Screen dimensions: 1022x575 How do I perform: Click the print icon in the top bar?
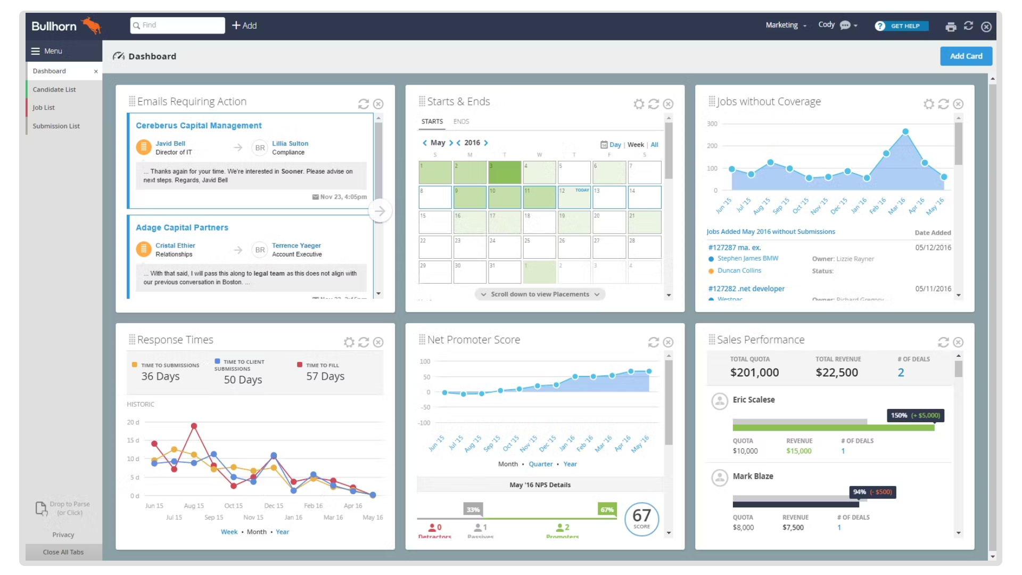click(x=951, y=27)
